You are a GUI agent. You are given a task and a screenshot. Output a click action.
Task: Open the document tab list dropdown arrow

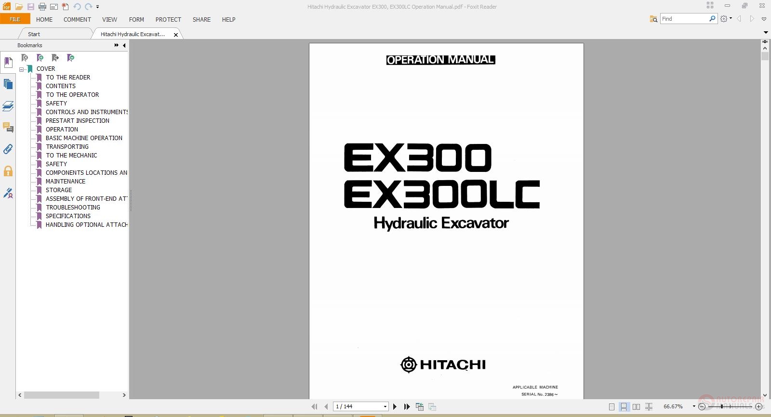[x=766, y=33]
